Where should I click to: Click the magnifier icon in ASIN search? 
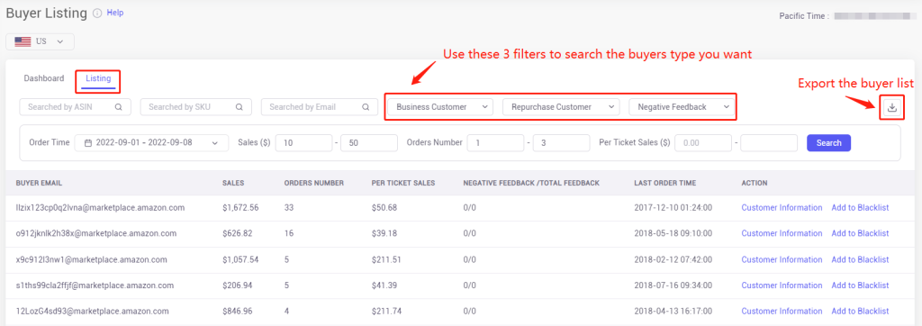119,107
